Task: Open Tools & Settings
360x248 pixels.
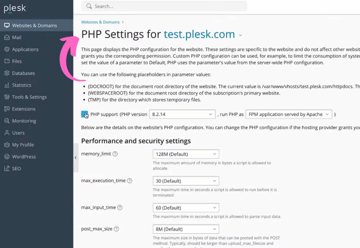Action: [x=37, y=97]
